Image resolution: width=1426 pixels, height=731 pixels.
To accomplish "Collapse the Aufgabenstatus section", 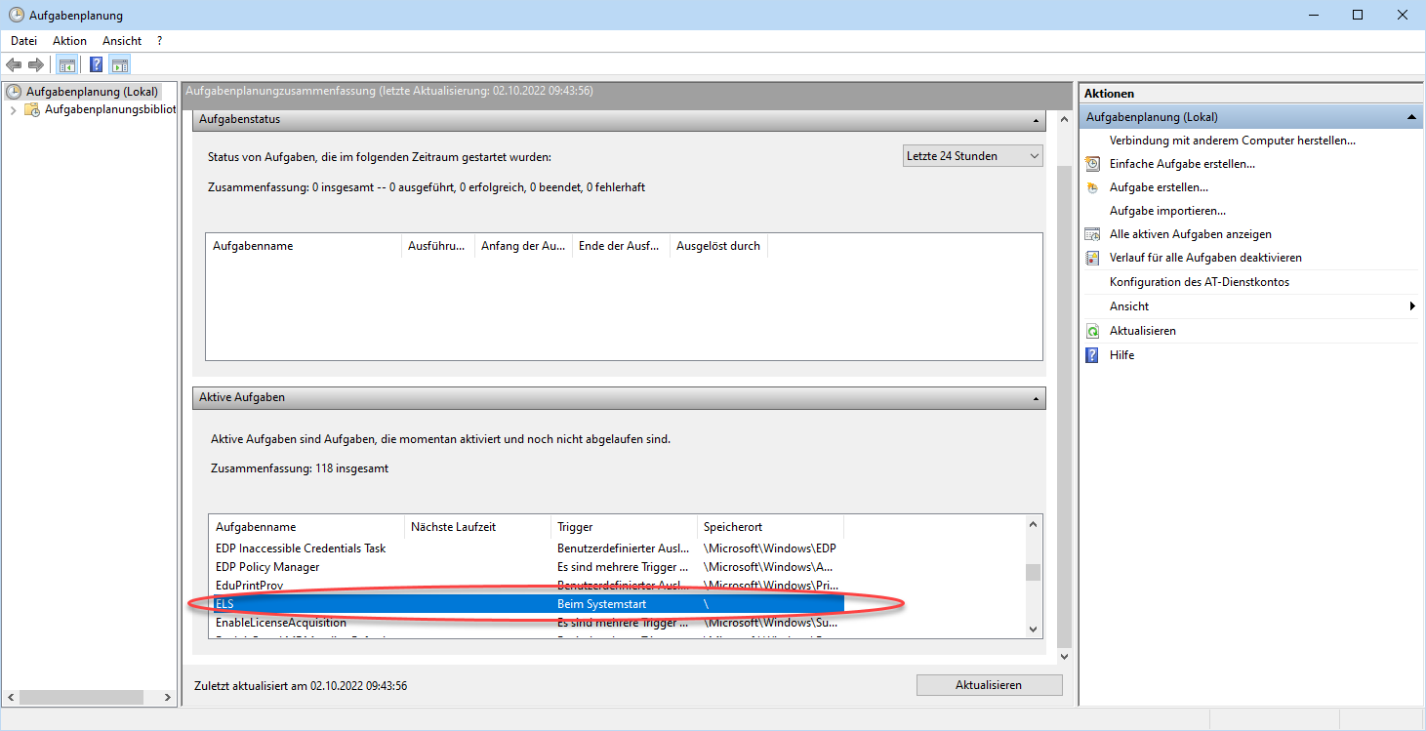I will (x=1036, y=120).
